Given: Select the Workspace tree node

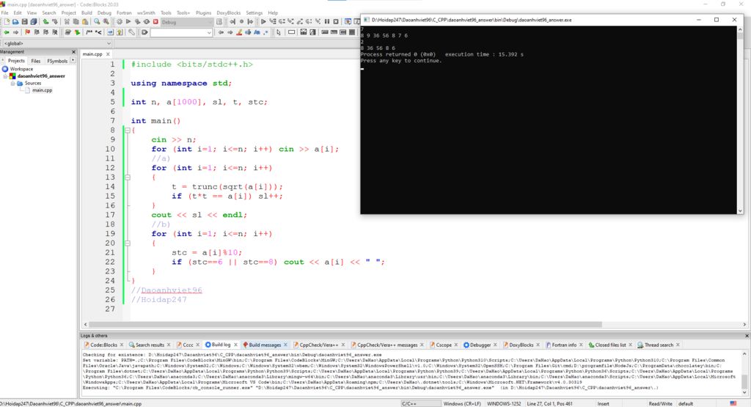Looking at the screenshot, I should click(x=21, y=69).
